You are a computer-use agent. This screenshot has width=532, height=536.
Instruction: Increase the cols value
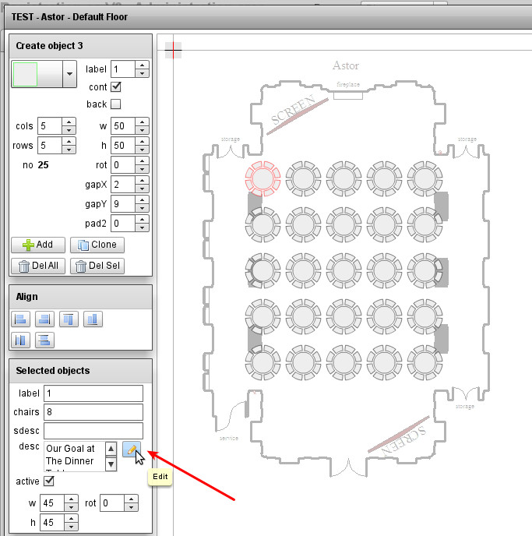click(69, 122)
